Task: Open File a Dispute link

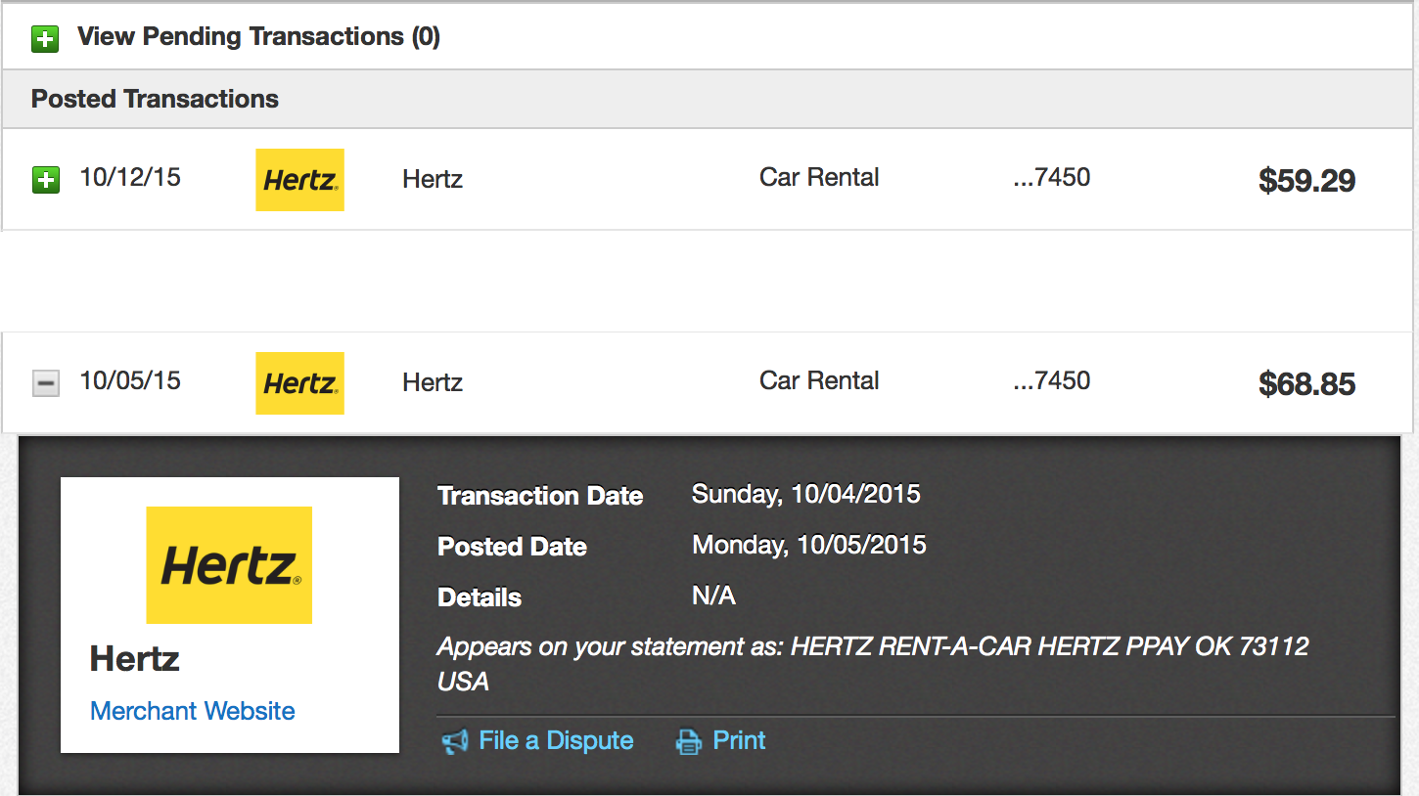Action: (556, 741)
